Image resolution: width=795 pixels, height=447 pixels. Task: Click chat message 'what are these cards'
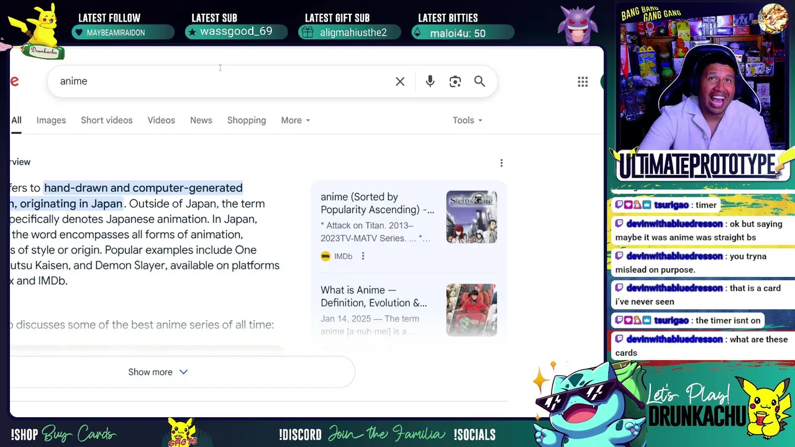pos(701,346)
